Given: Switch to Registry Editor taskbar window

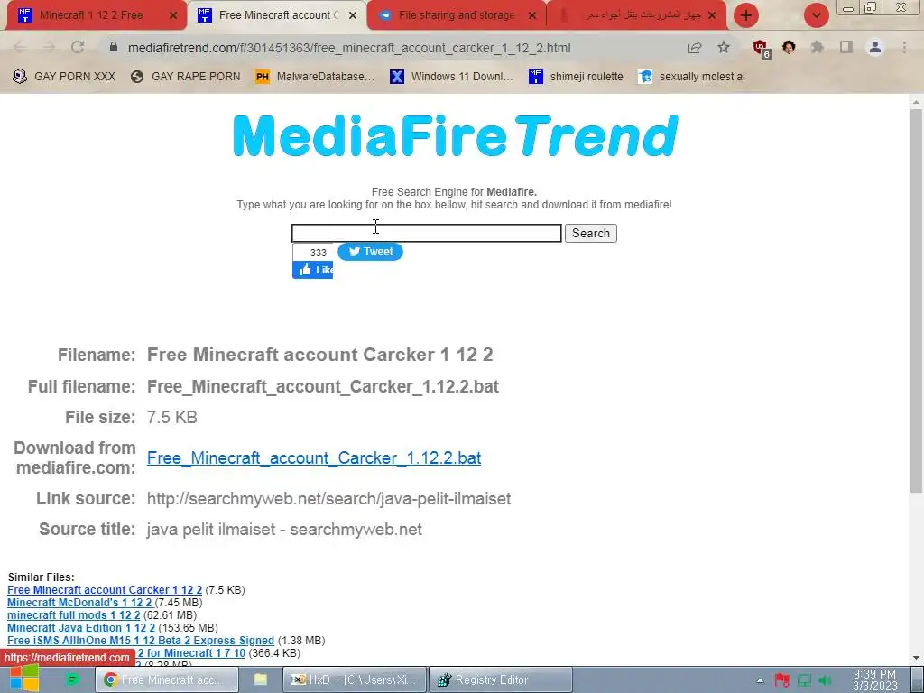Looking at the screenshot, I should 501,679.
